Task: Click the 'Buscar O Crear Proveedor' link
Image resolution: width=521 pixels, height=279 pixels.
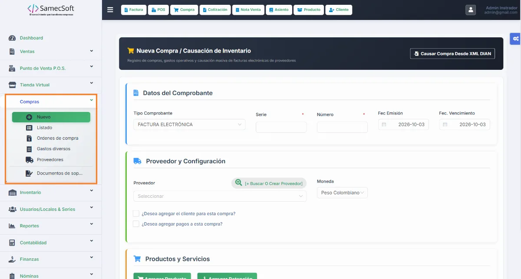Action: pyautogui.click(x=269, y=183)
